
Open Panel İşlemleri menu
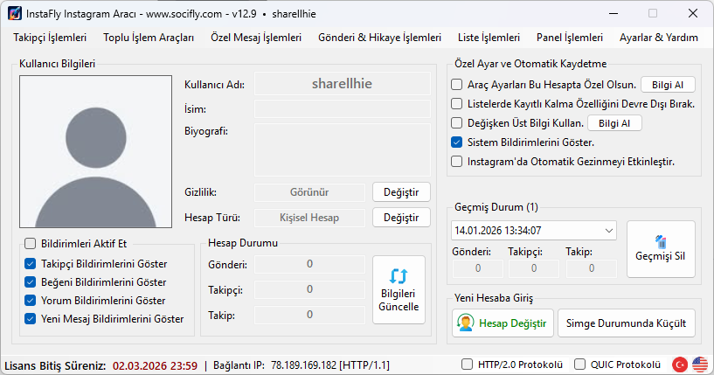570,38
